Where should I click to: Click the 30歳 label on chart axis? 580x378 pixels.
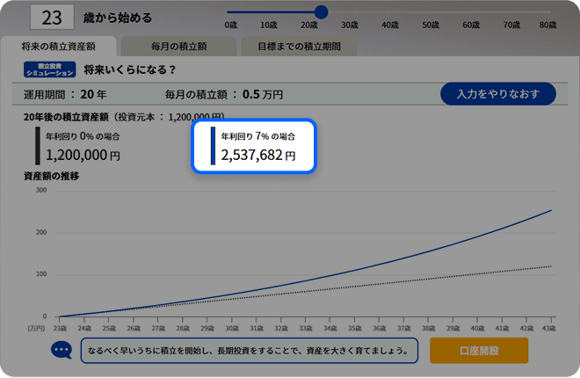tap(232, 329)
